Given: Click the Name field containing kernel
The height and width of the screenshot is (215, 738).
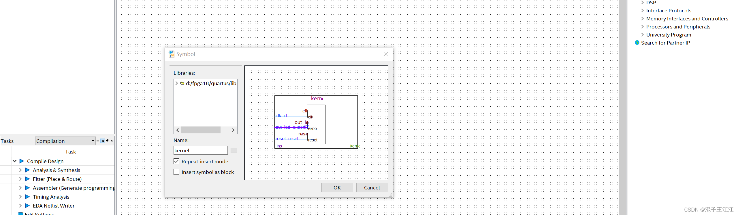Looking at the screenshot, I should pyautogui.click(x=201, y=150).
